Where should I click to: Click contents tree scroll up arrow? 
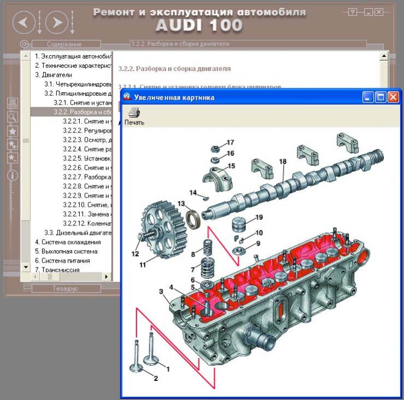(26, 56)
